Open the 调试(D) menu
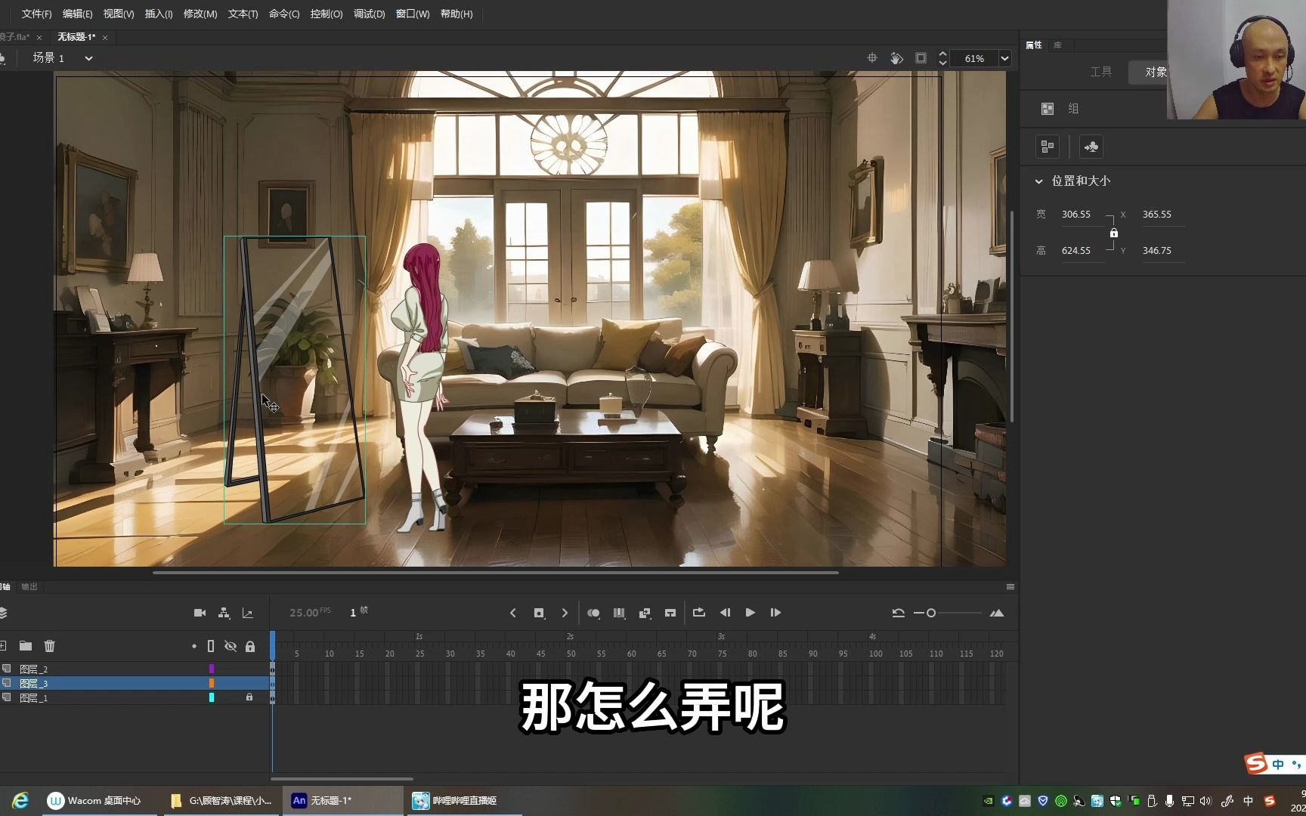The image size is (1306, 816). pos(370,14)
